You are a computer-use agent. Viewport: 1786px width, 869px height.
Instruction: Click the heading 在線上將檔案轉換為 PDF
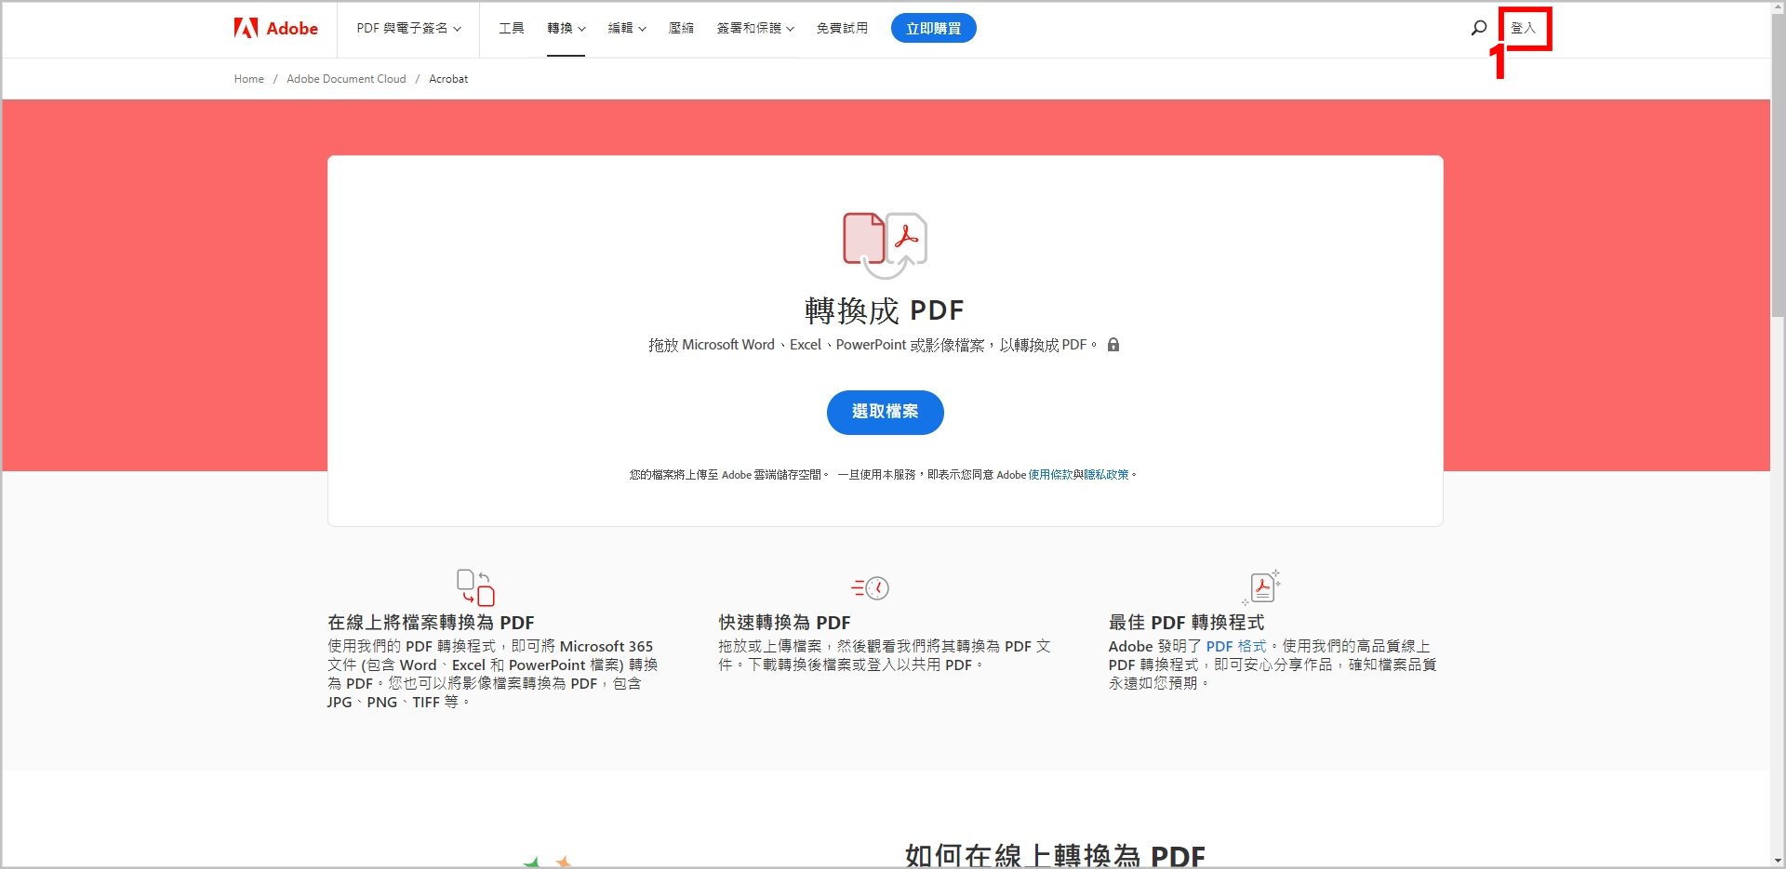click(x=431, y=623)
